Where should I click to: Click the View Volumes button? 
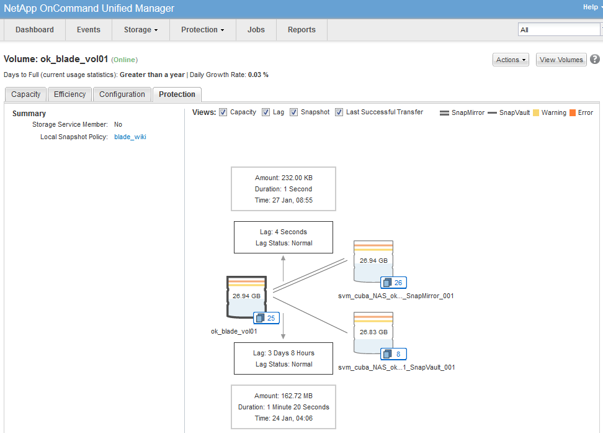click(561, 60)
